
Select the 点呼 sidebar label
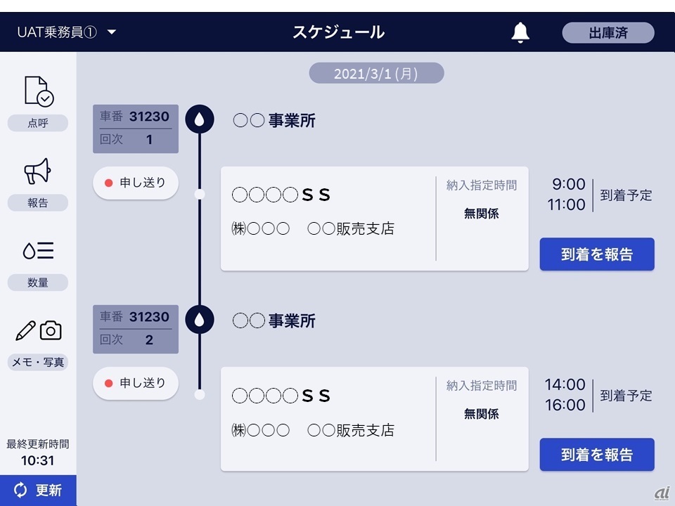point(38,124)
